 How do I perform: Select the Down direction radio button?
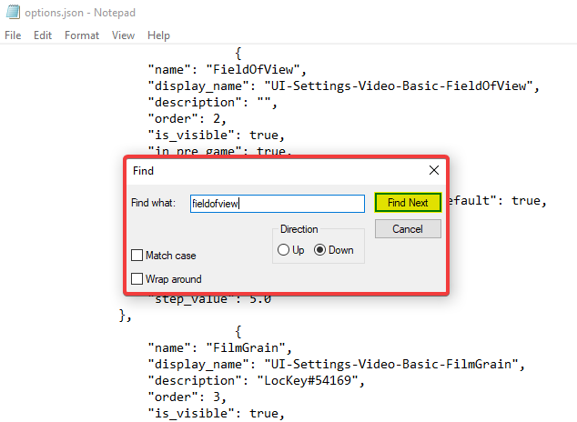point(320,250)
